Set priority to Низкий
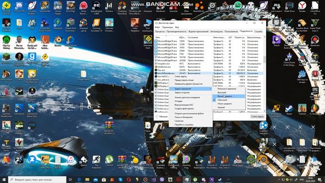This screenshot has height=183, width=325. pyautogui.click(x=229, y=107)
